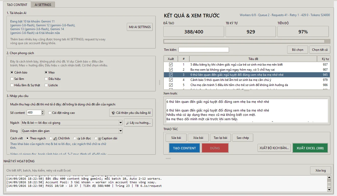This screenshot has height=196, width=337.
Task: Click the Cải thiện yêu cầu bằng AI button
Action: point(131,113)
